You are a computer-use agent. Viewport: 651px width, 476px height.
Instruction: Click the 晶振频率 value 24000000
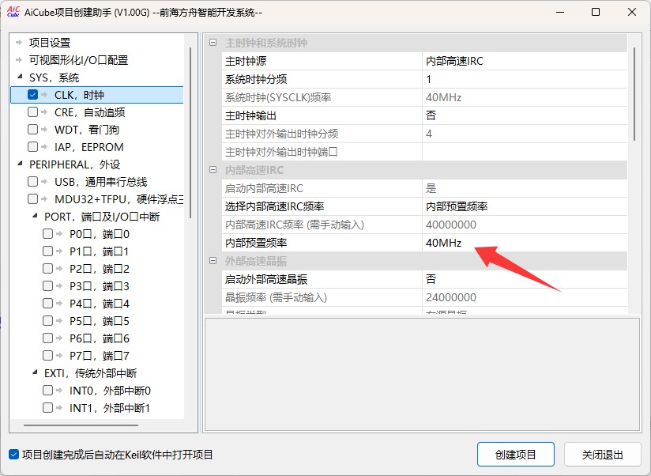(x=525, y=297)
